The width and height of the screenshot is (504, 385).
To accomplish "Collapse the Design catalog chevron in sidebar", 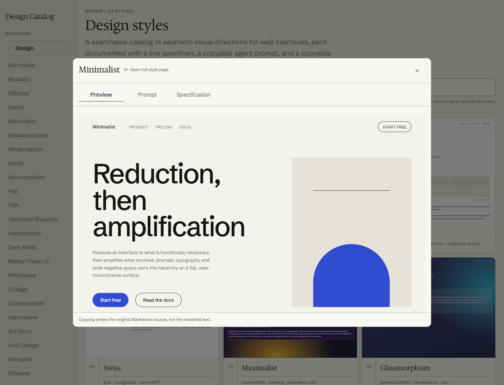I will (10, 48).
